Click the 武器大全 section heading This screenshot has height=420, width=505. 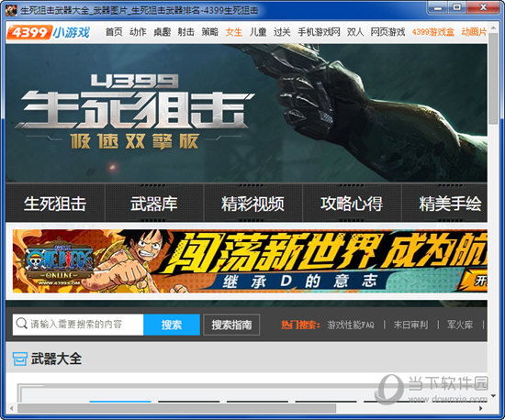(x=56, y=359)
